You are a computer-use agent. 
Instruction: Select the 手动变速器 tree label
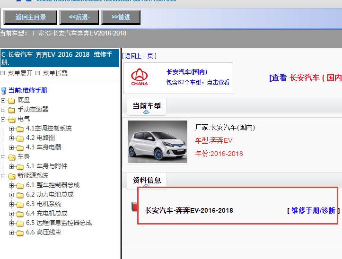click(x=33, y=109)
